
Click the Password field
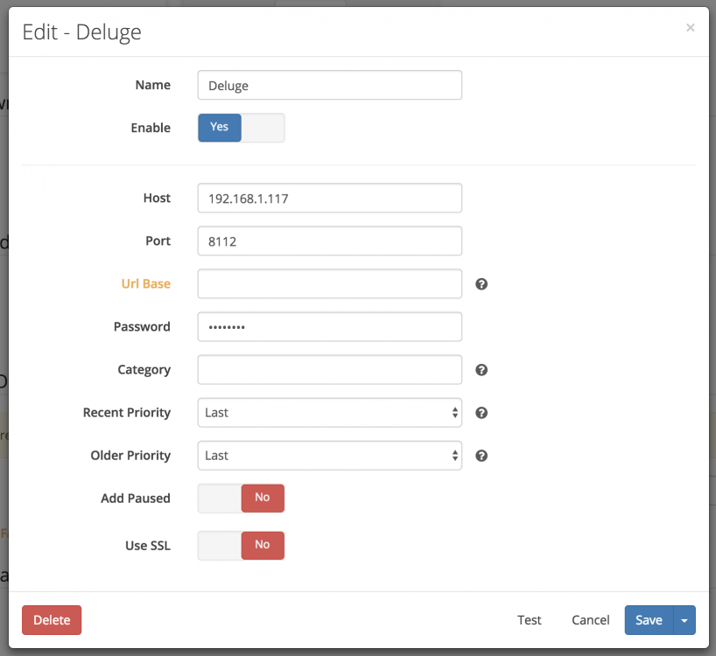pos(330,326)
